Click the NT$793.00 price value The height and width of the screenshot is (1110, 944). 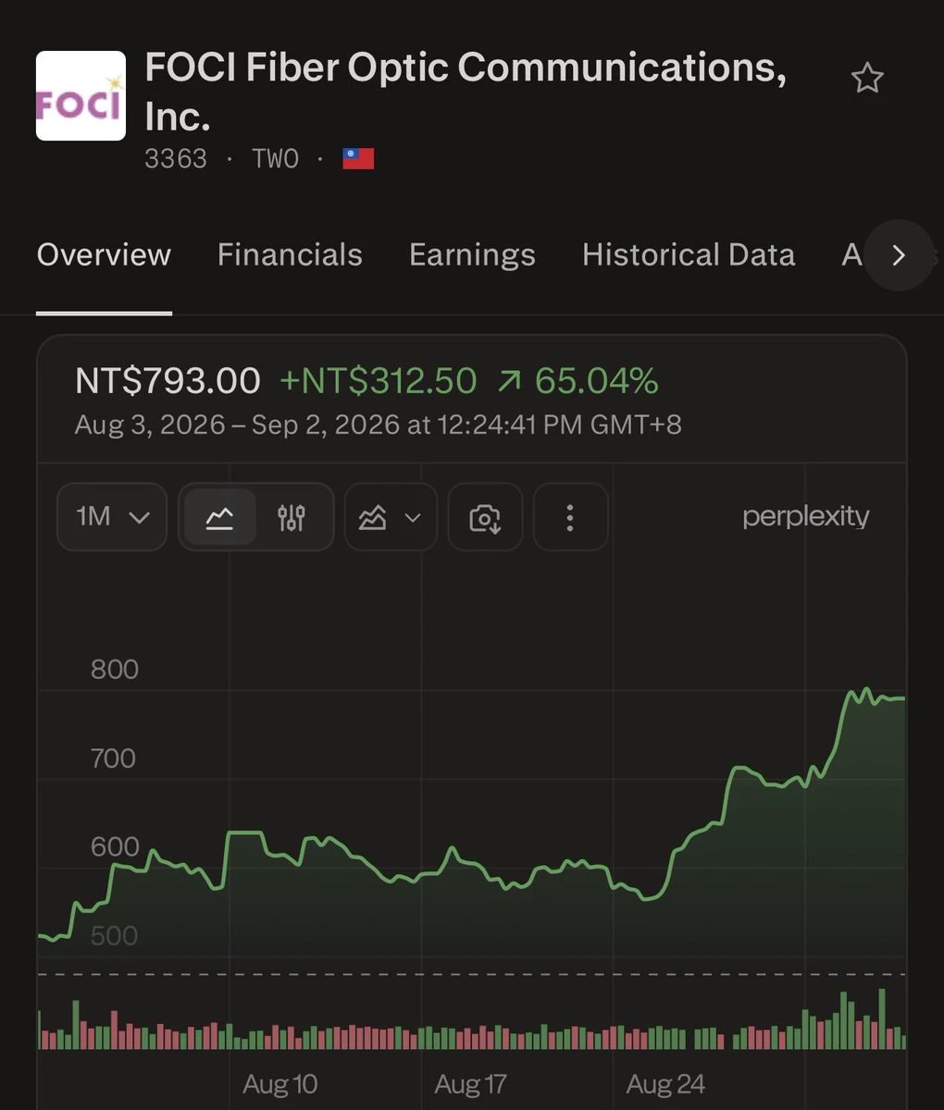click(168, 381)
